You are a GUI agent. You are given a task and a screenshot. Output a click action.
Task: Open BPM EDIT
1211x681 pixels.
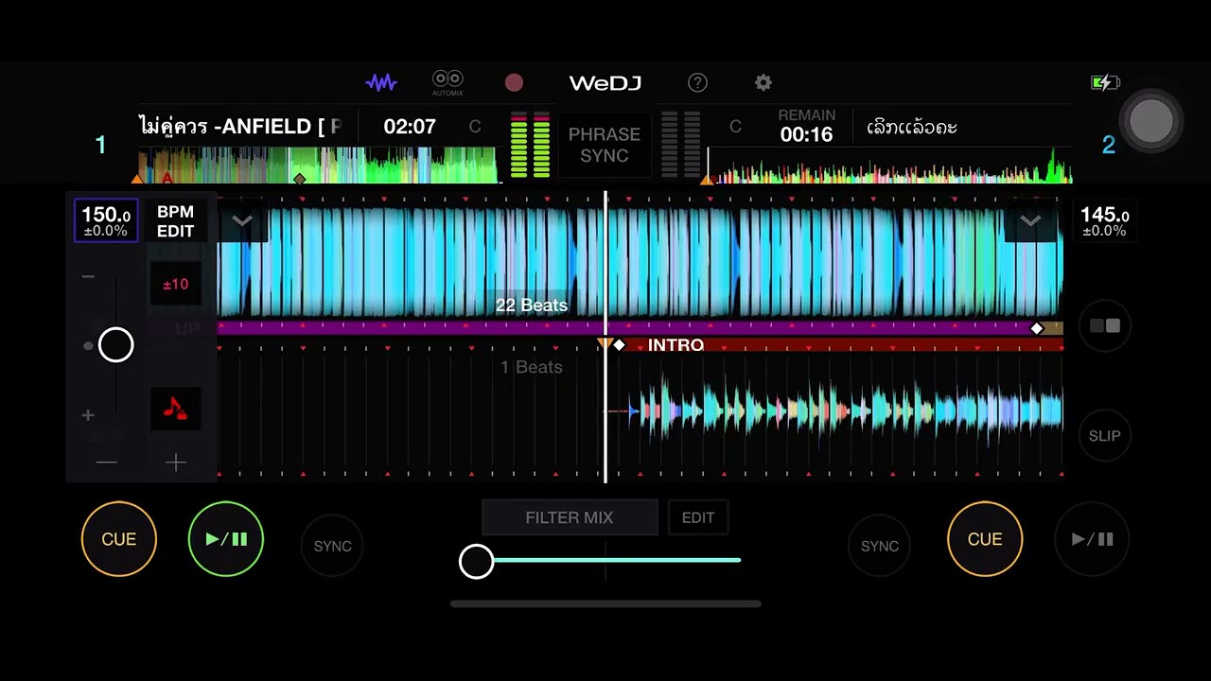(175, 221)
